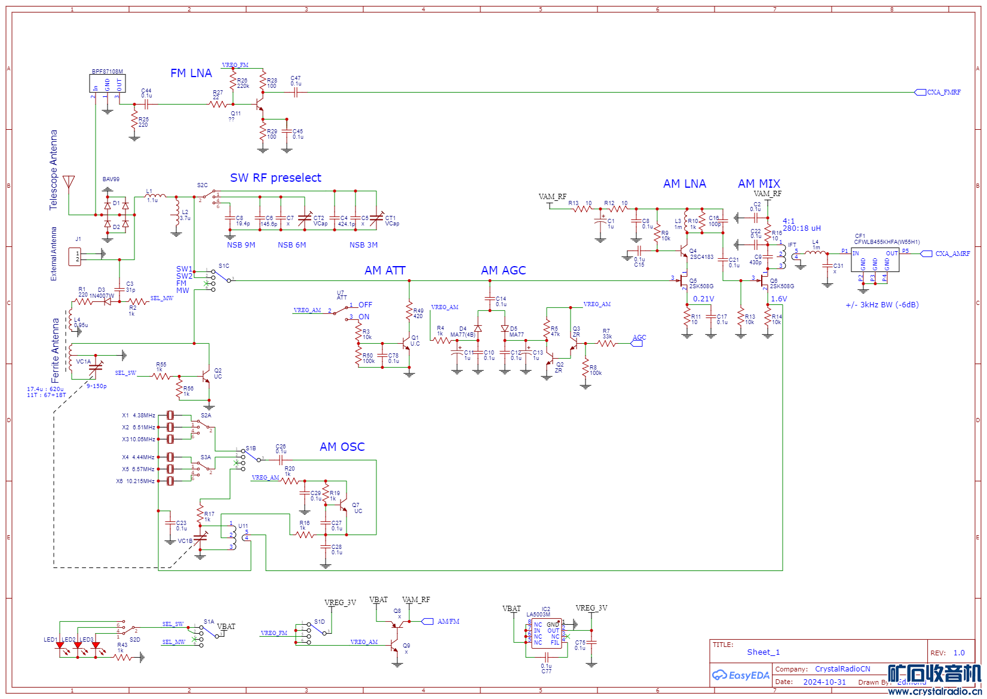Click the "X4 4.44MHz" crystal label

(x=139, y=457)
